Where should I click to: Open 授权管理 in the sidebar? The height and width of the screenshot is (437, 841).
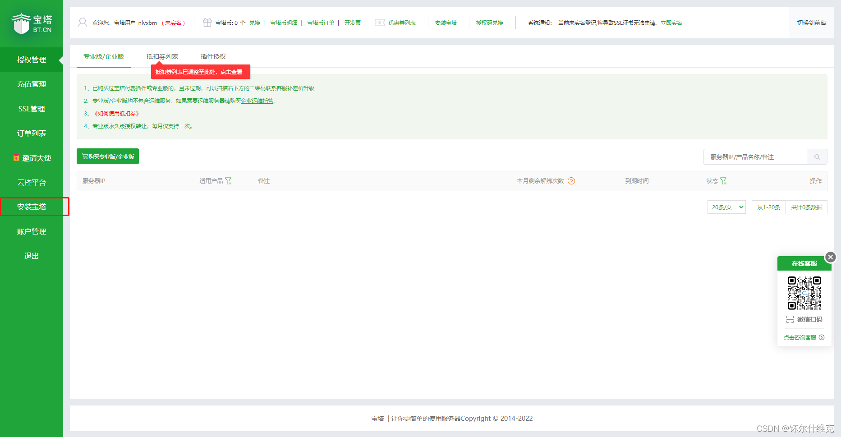click(x=32, y=60)
